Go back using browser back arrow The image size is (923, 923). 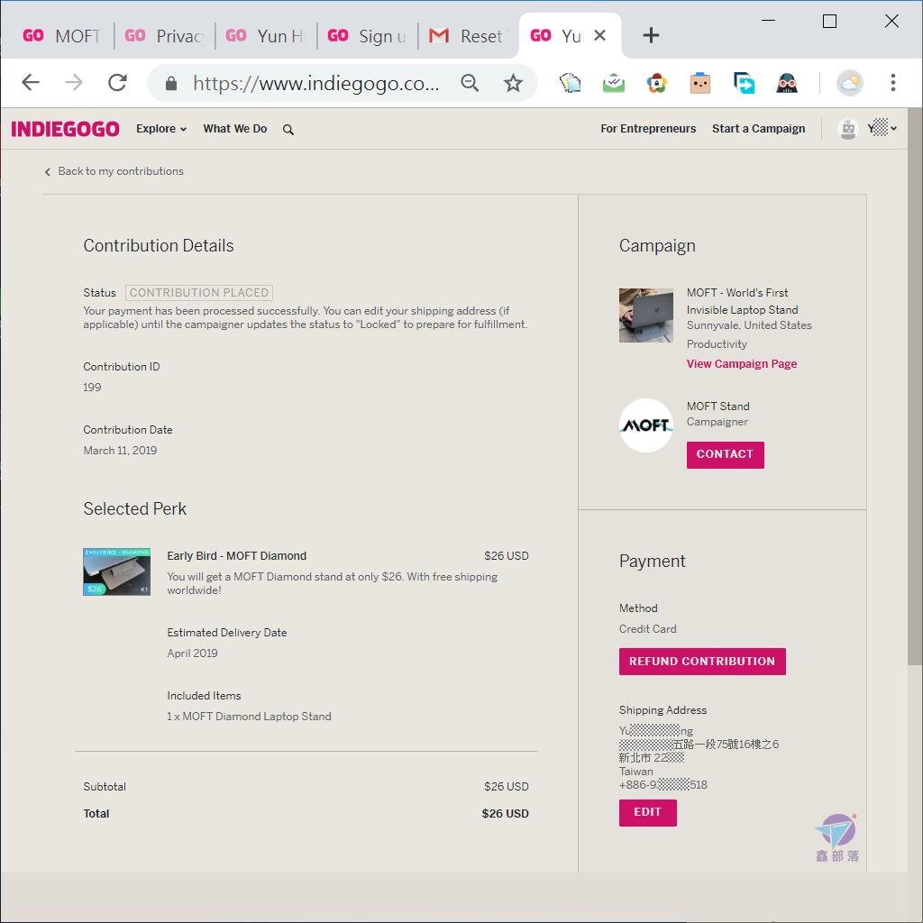[x=31, y=82]
